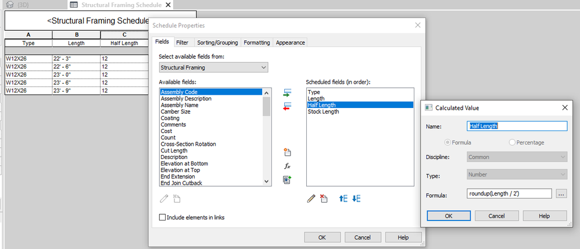Open the Type dropdown in Calculated Value
580x249 pixels.
(517, 174)
